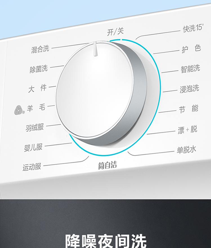
Task: Select the 除菌洗 sterilization wash label
Action: tap(39, 69)
